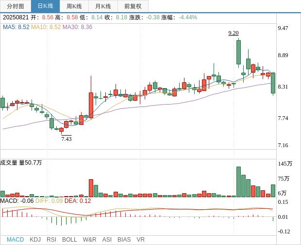The height and width of the screenshot is (245, 301).
Task: Click the MACD: -0.06 value
Action: click(x=17, y=201)
